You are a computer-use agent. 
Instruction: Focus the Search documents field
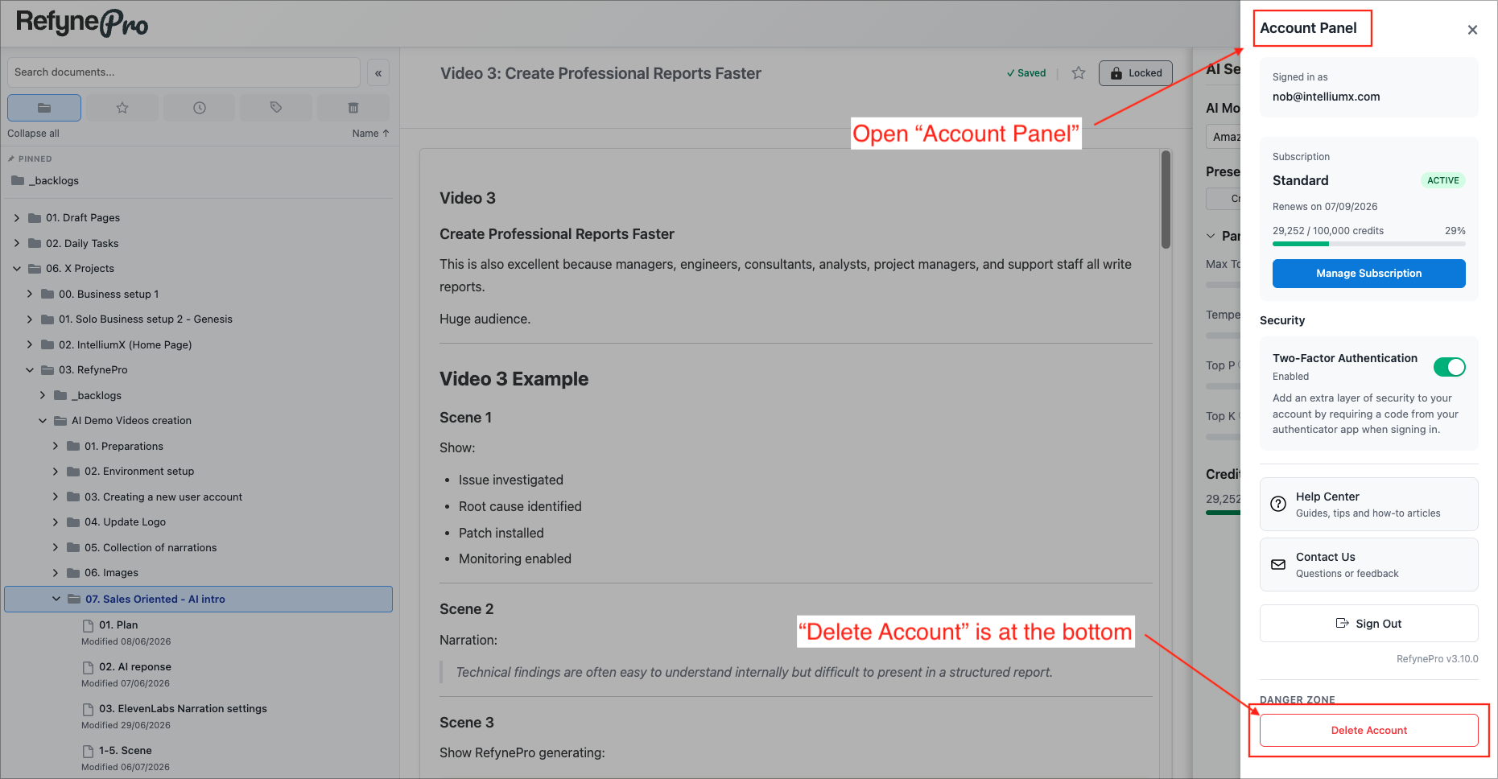click(x=184, y=72)
